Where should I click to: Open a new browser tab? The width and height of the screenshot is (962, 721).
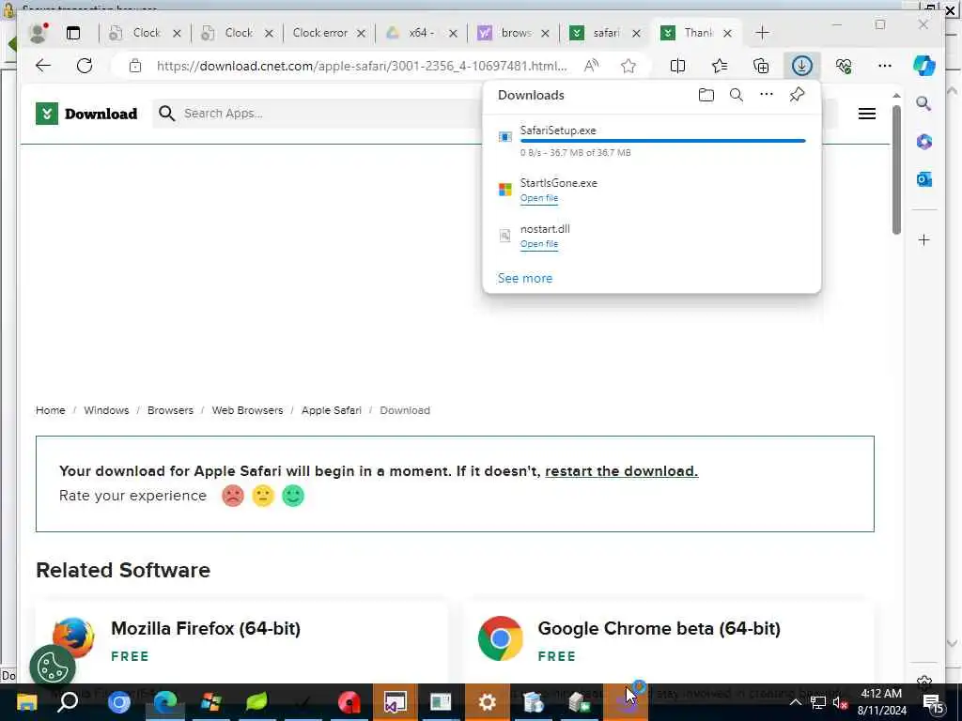coord(762,33)
